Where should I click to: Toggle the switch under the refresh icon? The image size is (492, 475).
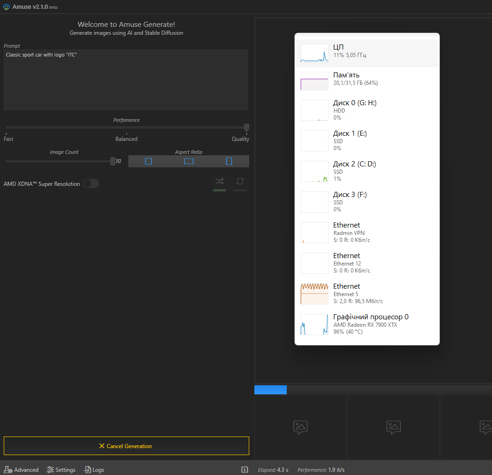pos(240,190)
